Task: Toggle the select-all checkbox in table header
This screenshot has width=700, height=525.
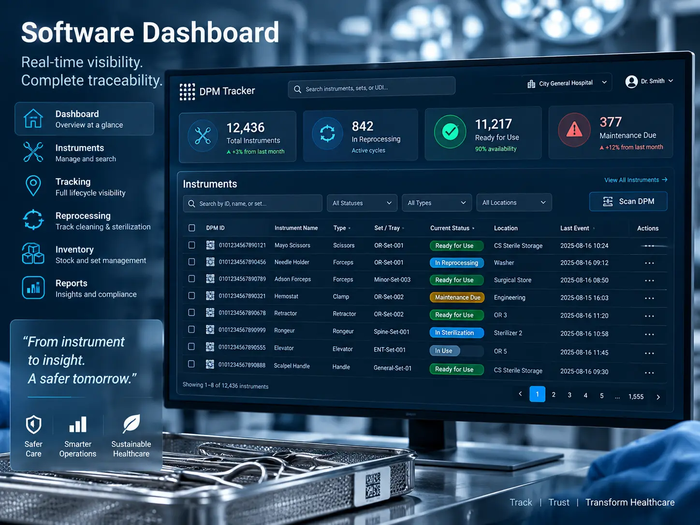Action: pyautogui.click(x=192, y=228)
